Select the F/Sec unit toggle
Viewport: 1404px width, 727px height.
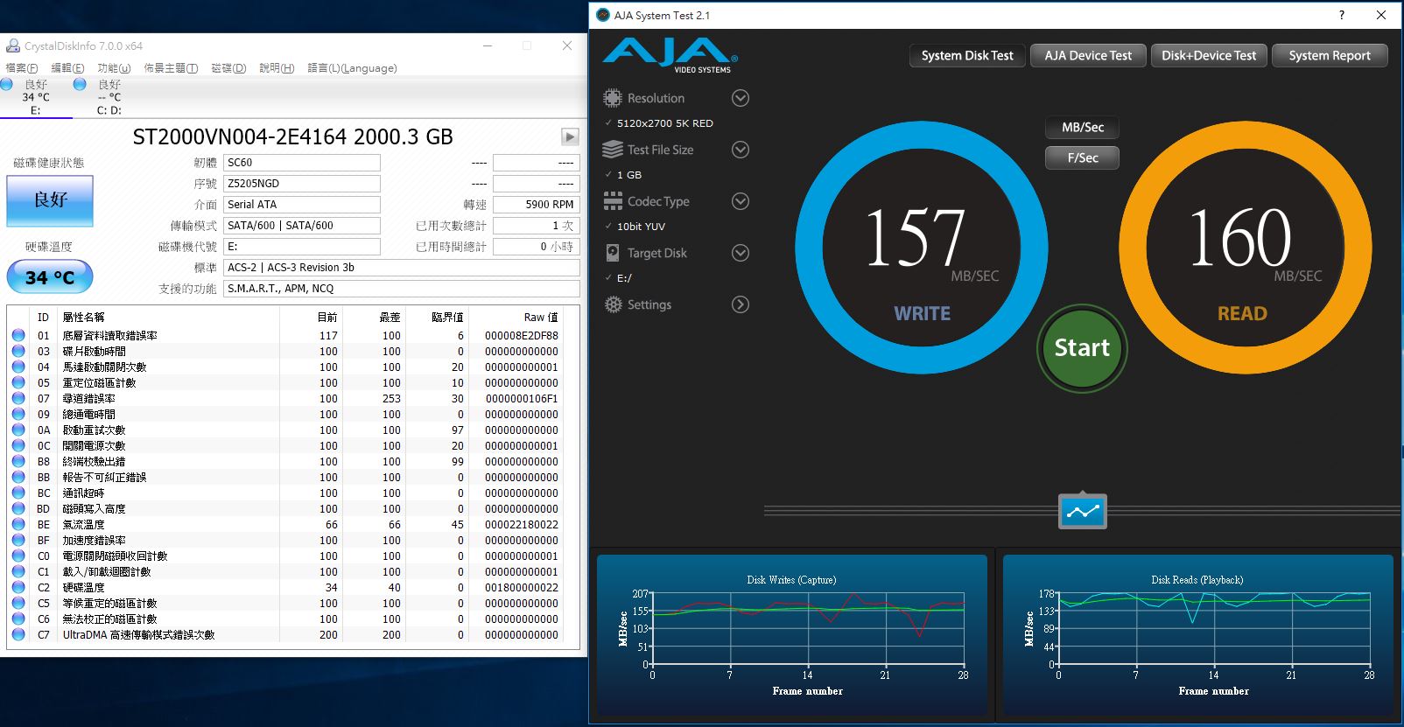coord(1083,158)
